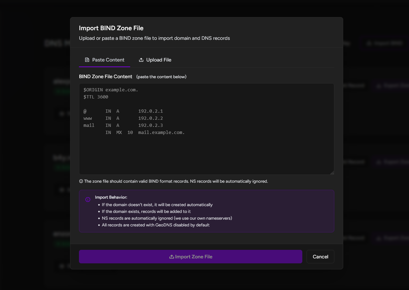Viewport: 409px width, 290px height.
Task: Place cursor on the $TTL 3600 line
Action: tap(96, 97)
